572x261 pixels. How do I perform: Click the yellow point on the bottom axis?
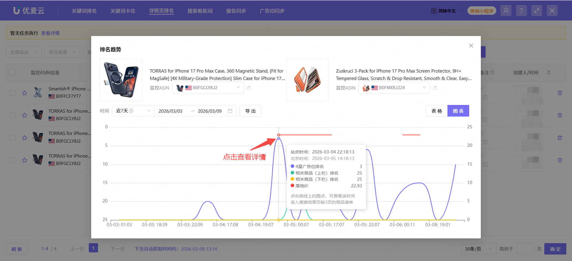point(279,220)
